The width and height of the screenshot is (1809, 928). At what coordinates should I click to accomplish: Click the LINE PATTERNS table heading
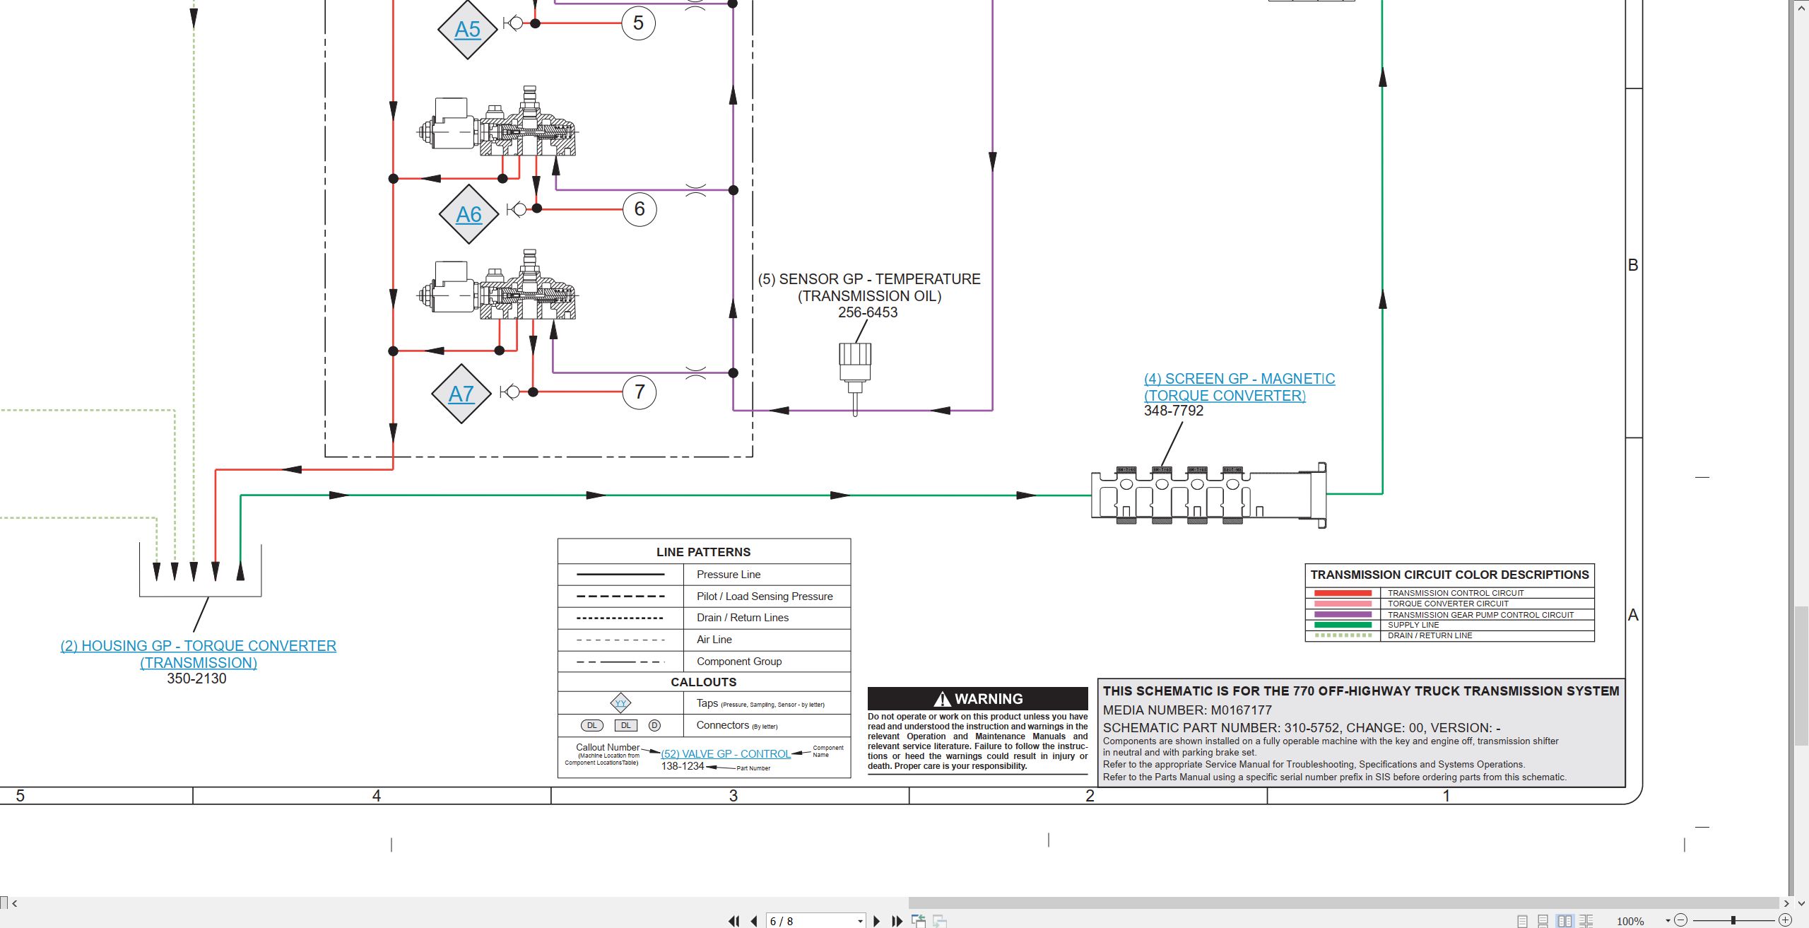[x=704, y=552]
